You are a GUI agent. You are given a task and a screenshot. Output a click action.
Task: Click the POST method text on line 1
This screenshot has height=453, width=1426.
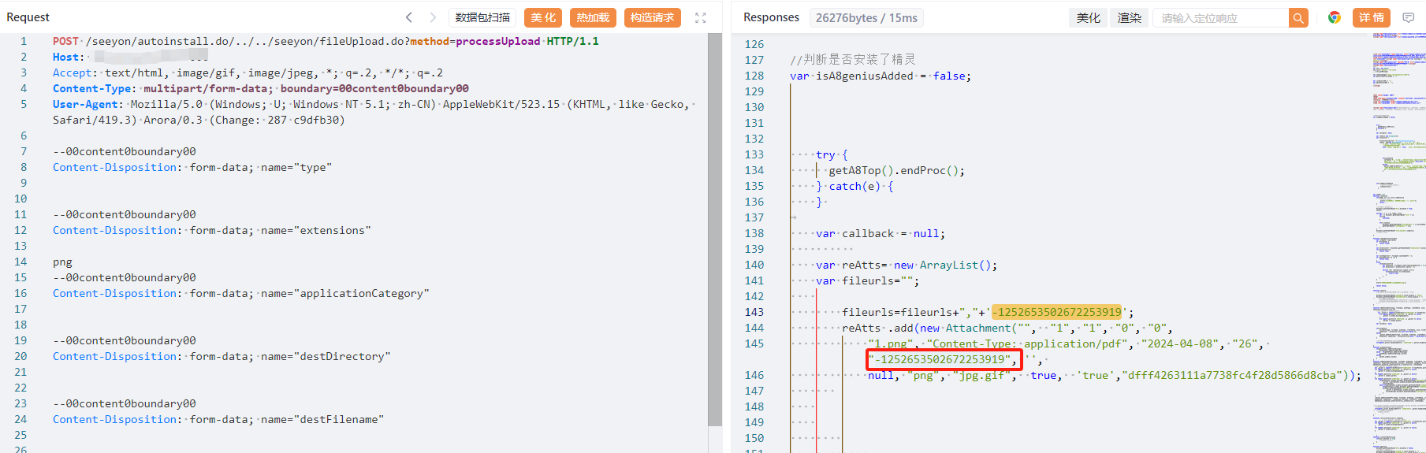point(65,41)
